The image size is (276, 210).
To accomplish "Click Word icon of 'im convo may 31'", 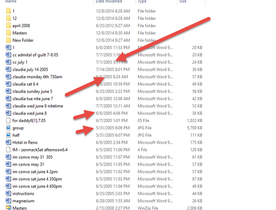I will [x=8, y=164].
